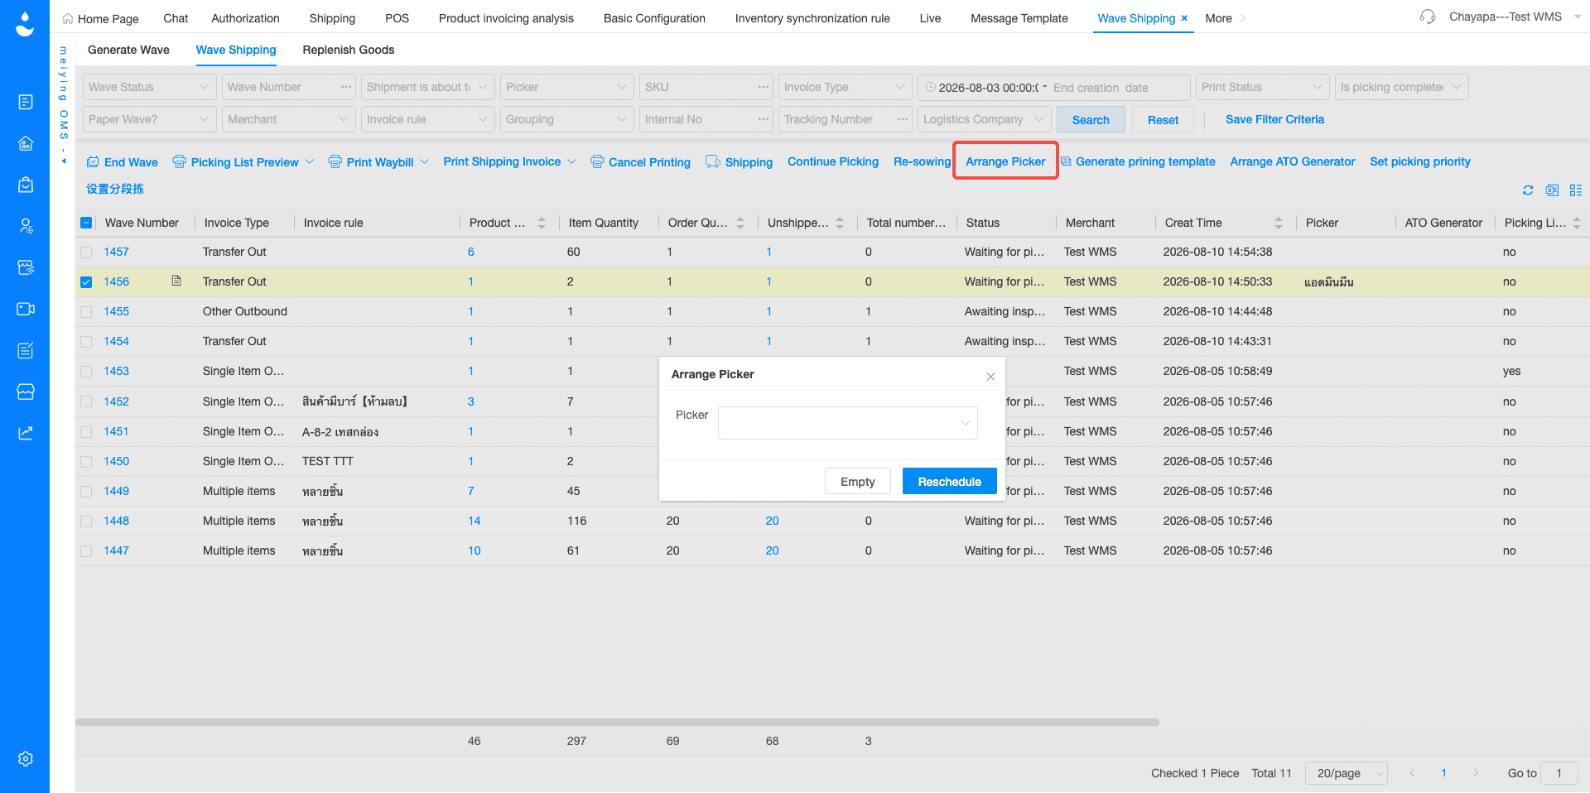1590x793 pixels.
Task: Open the warehouse sidebar icon
Action: pos(26,143)
